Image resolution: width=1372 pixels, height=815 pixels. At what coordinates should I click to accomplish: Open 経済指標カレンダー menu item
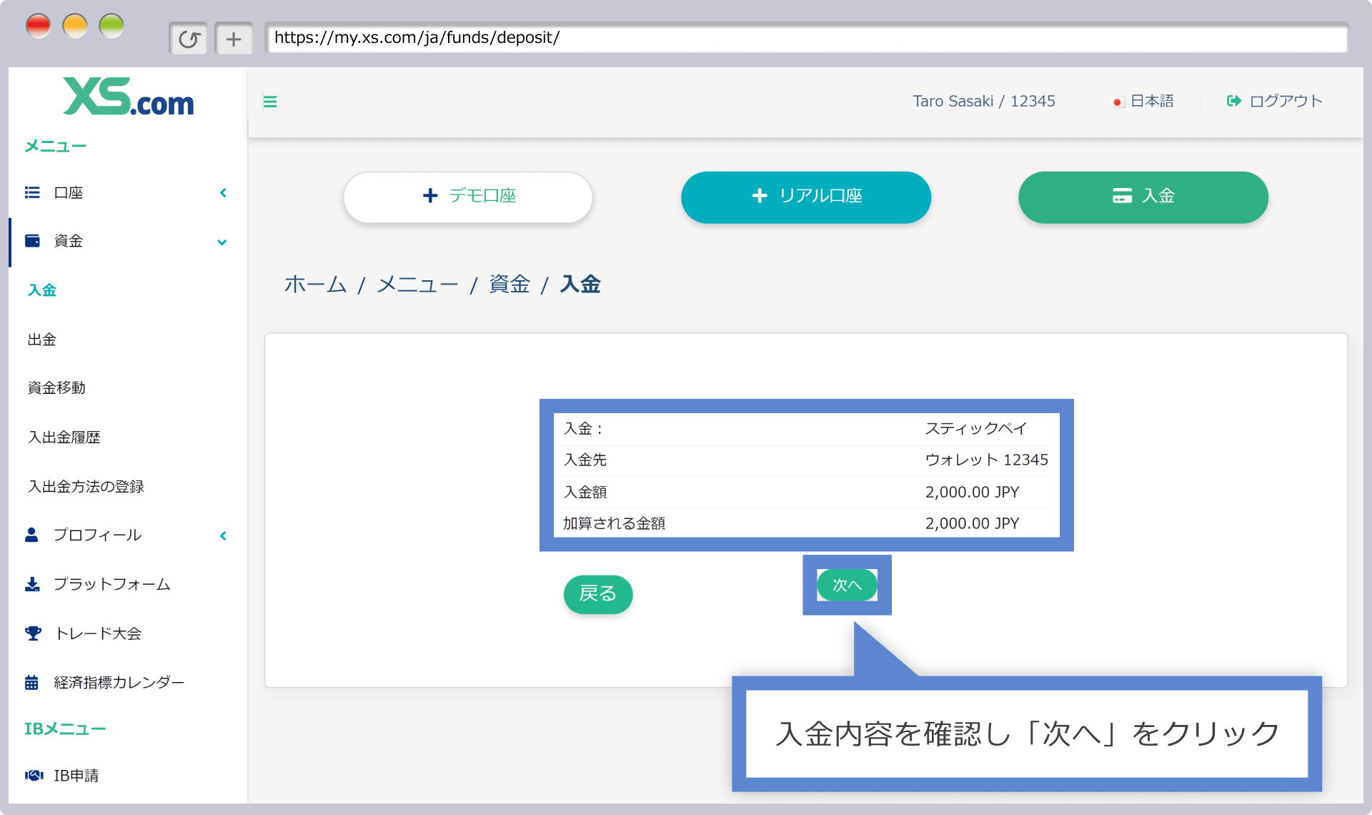pos(119,682)
